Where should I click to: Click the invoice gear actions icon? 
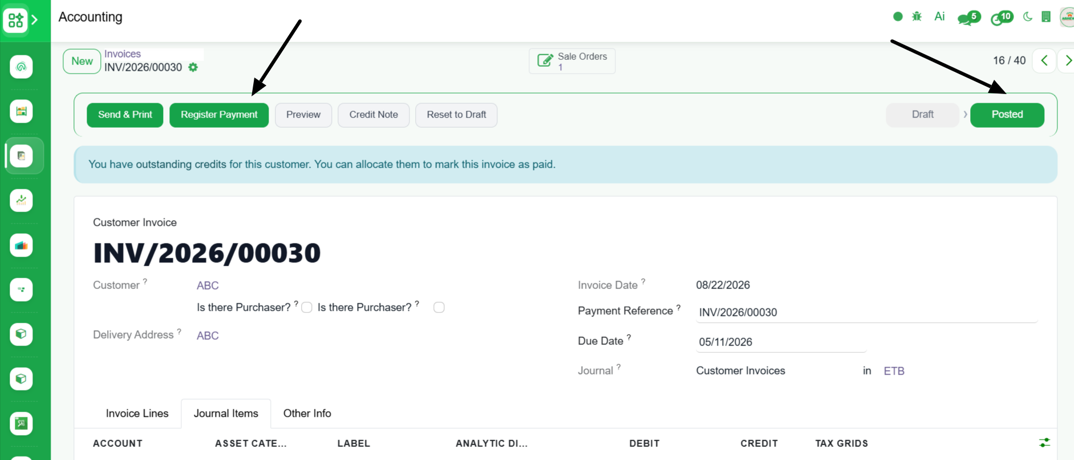(x=193, y=67)
